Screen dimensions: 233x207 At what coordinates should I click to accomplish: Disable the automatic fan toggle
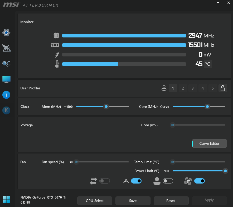click(x=136, y=181)
